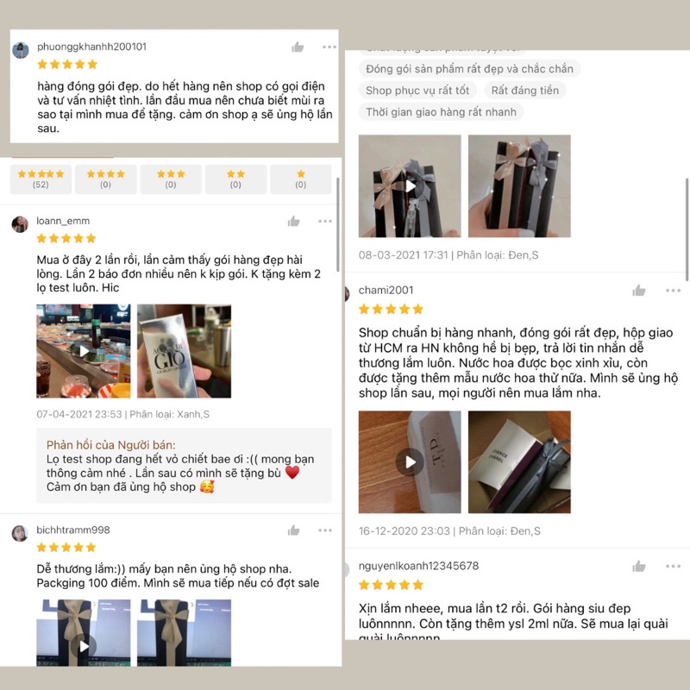Like chami2001's review with thumbs-up
This screenshot has width=690, height=690.
639,290
